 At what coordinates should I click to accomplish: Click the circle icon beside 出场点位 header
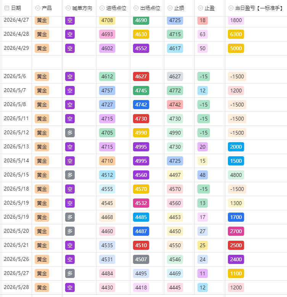point(136,8)
